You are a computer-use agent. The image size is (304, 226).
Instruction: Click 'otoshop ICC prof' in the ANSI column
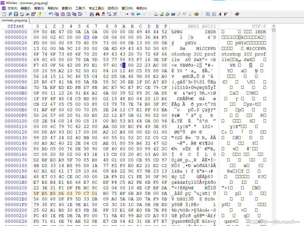point(194,54)
